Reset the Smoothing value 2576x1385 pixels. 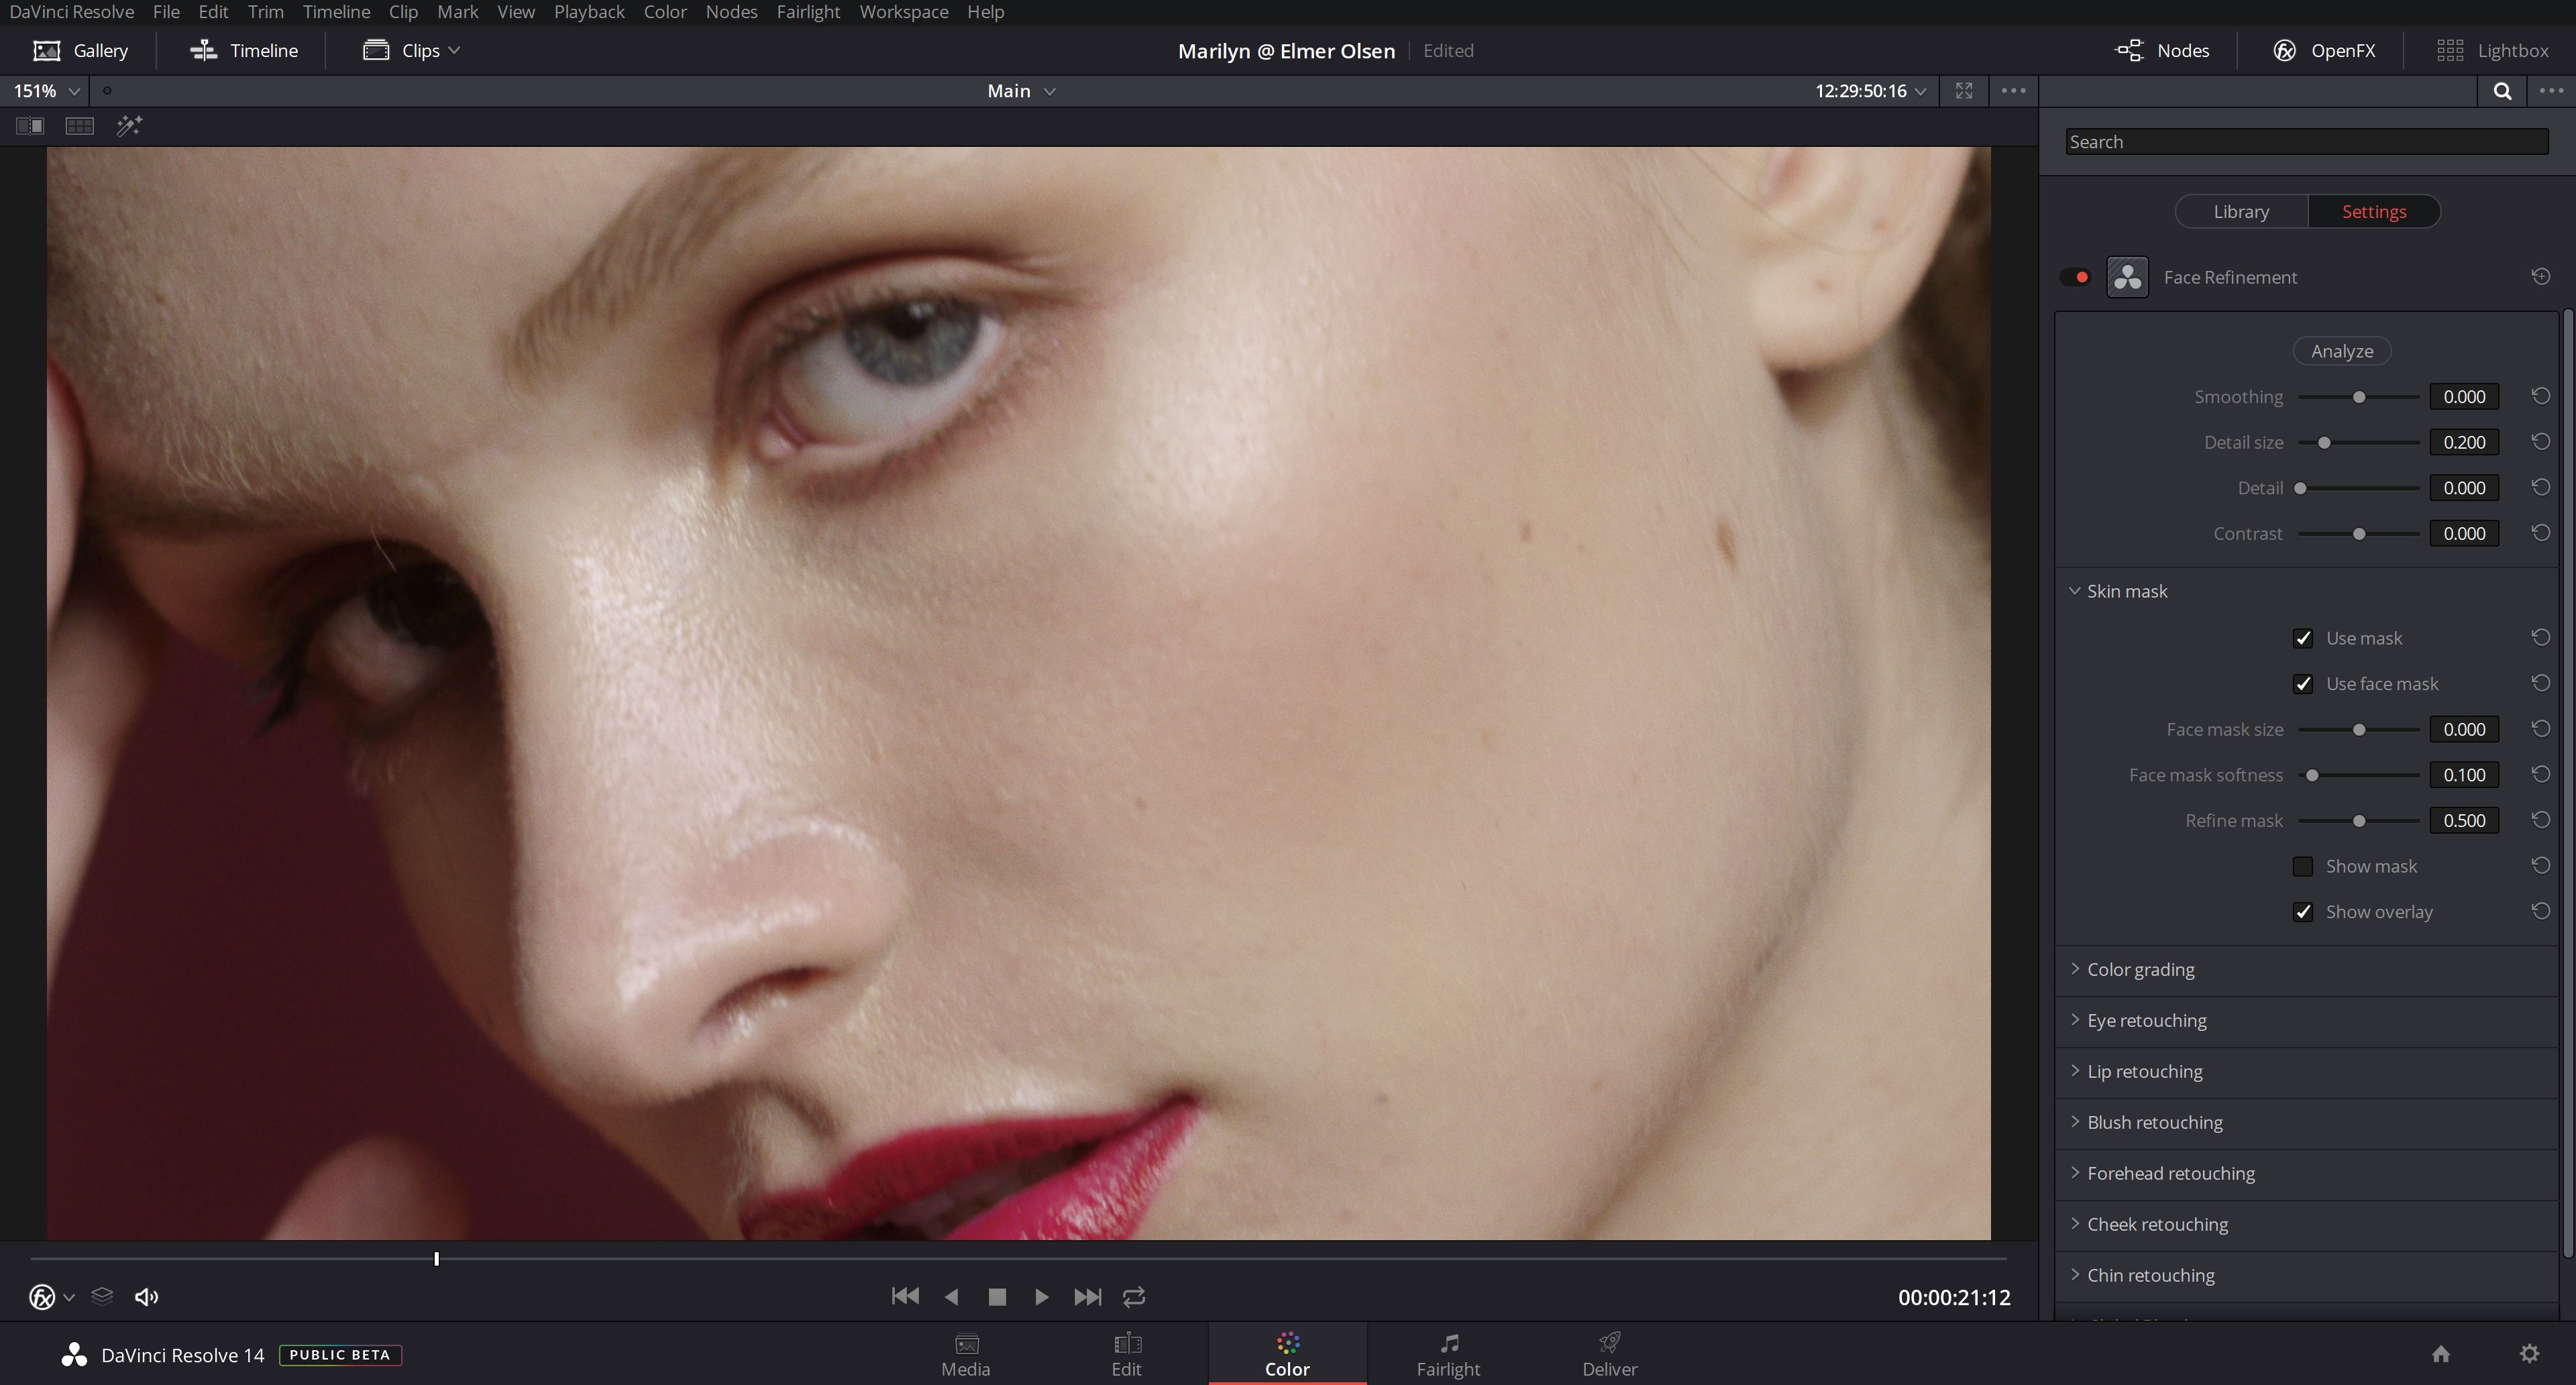[x=2540, y=396]
